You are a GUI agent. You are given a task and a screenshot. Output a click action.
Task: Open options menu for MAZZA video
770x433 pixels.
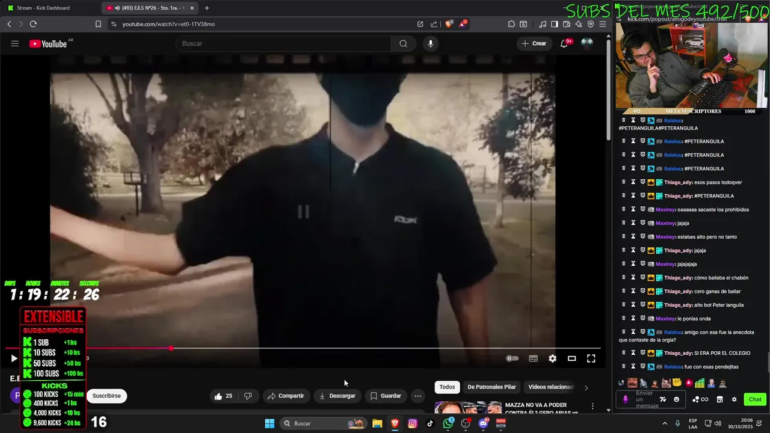click(593, 407)
